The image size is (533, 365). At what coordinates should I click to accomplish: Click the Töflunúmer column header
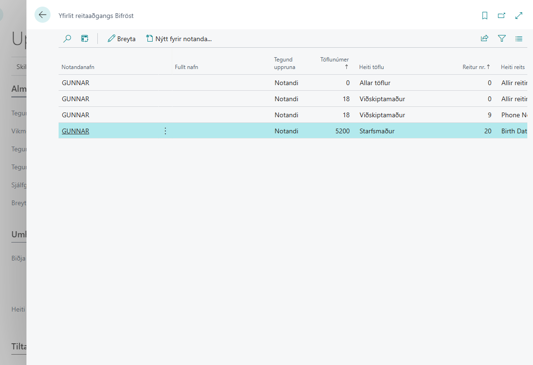coord(335,63)
